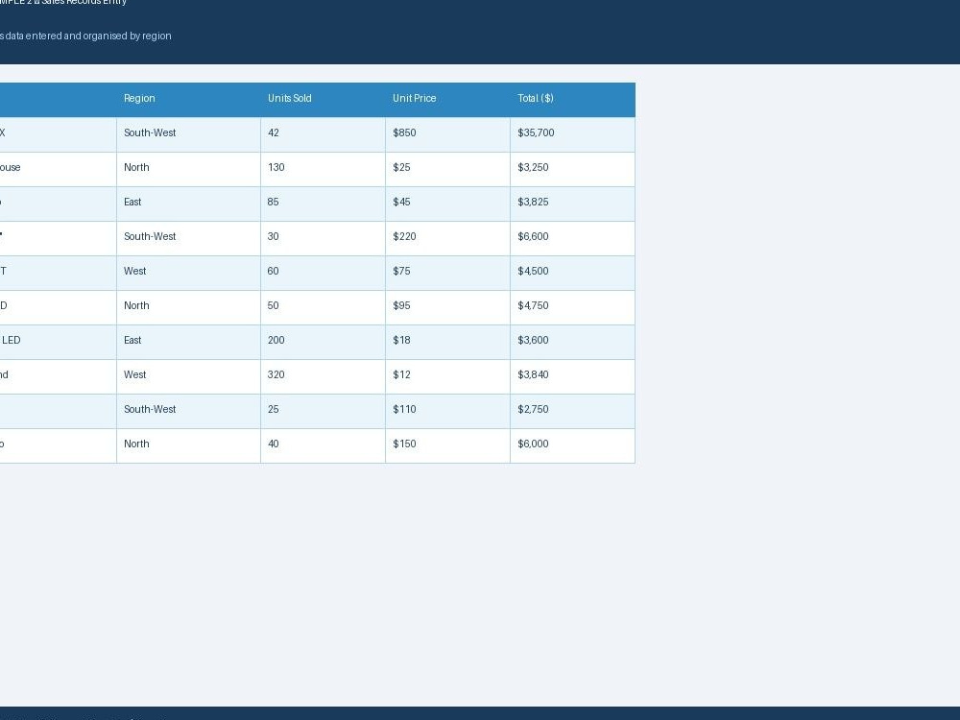
Task: Click North in the $6,000 row
Action: (188, 445)
